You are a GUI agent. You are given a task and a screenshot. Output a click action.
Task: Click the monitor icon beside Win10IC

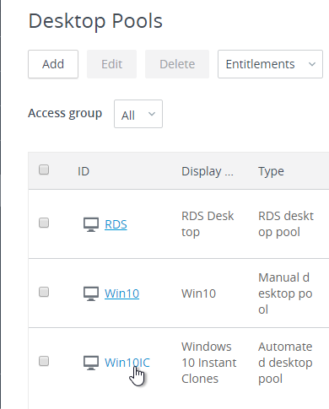tap(91, 363)
